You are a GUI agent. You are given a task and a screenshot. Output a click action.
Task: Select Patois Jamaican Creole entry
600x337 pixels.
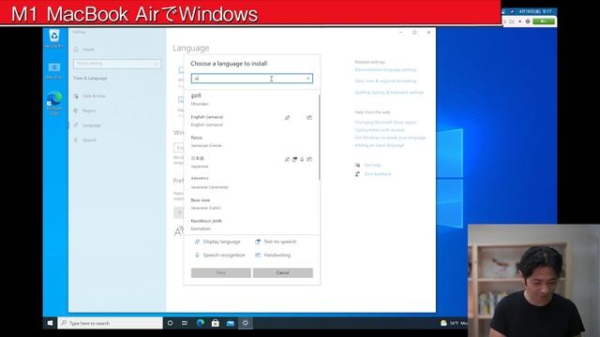(252, 141)
